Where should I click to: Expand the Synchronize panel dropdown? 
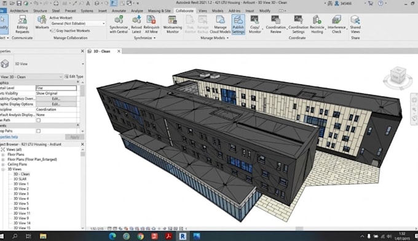coord(154,38)
